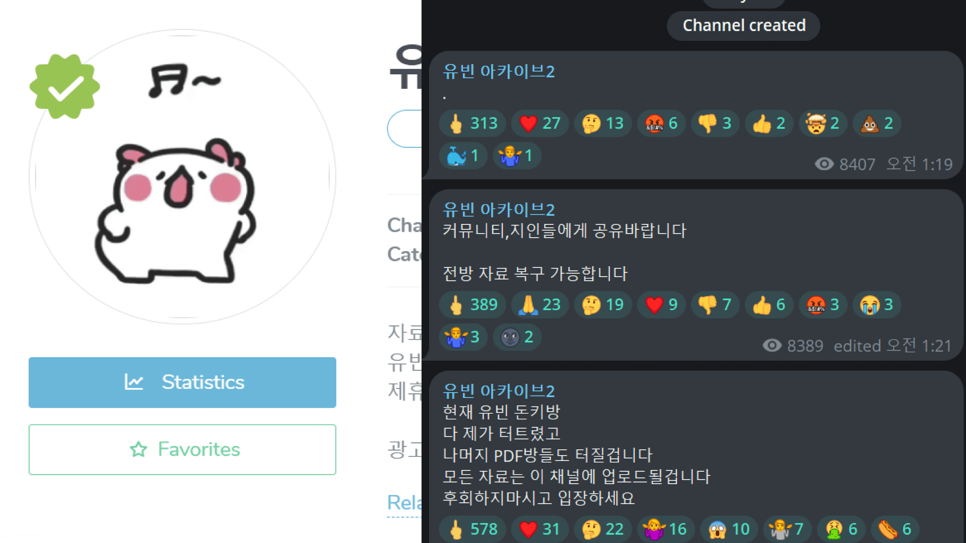Toggle thumbs down reaction showing 3 on first post
This screenshot has width=966, height=543.
point(715,123)
